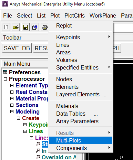
Task: Click the Overlaid on Area item
Action: (59, 157)
